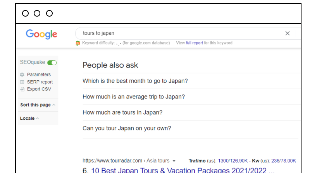Clear the search box with the X icon
Image resolution: width=317 pixels, height=173 pixels.
pyautogui.click(x=287, y=33)
